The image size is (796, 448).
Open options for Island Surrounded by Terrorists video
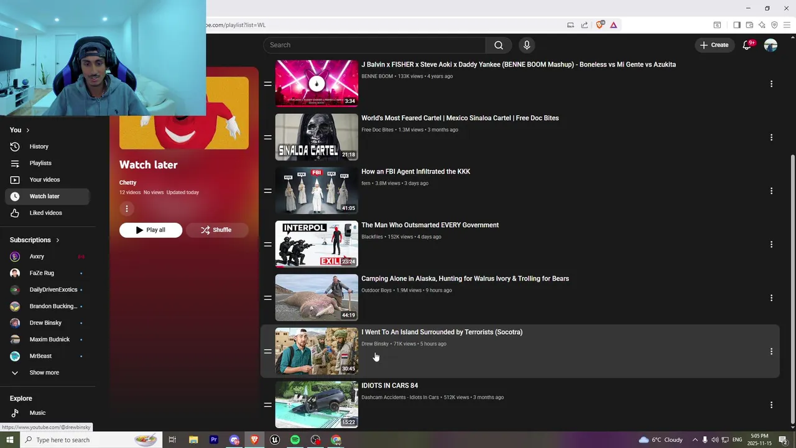coord(771,351)
